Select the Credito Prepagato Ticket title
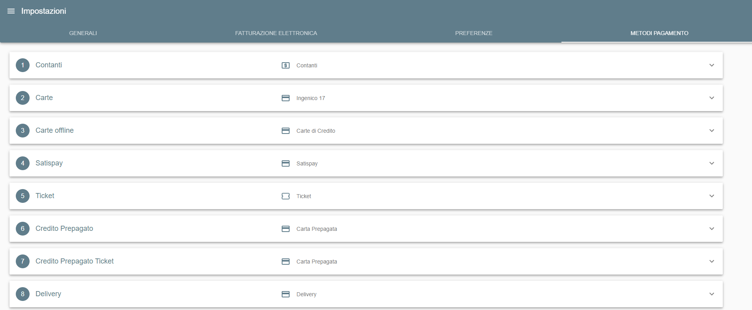 [x=75, y=261]
